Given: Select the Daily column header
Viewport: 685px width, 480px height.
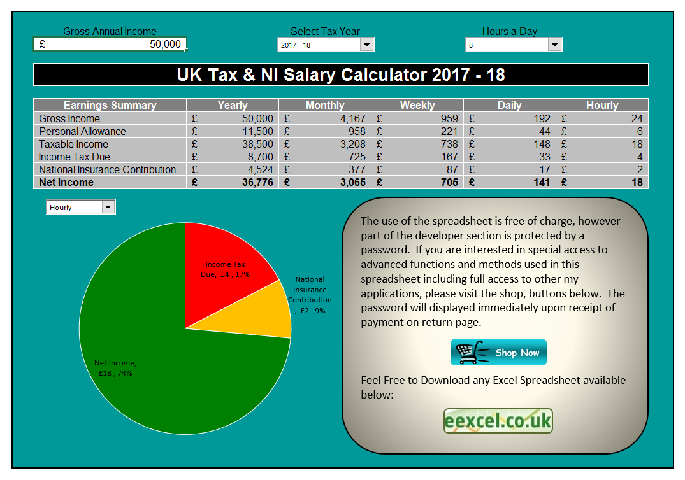Looking at the screenshot, I should (509, 105).
